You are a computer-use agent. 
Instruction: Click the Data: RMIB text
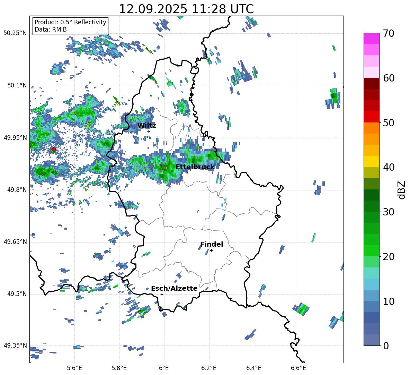point(51,29)
